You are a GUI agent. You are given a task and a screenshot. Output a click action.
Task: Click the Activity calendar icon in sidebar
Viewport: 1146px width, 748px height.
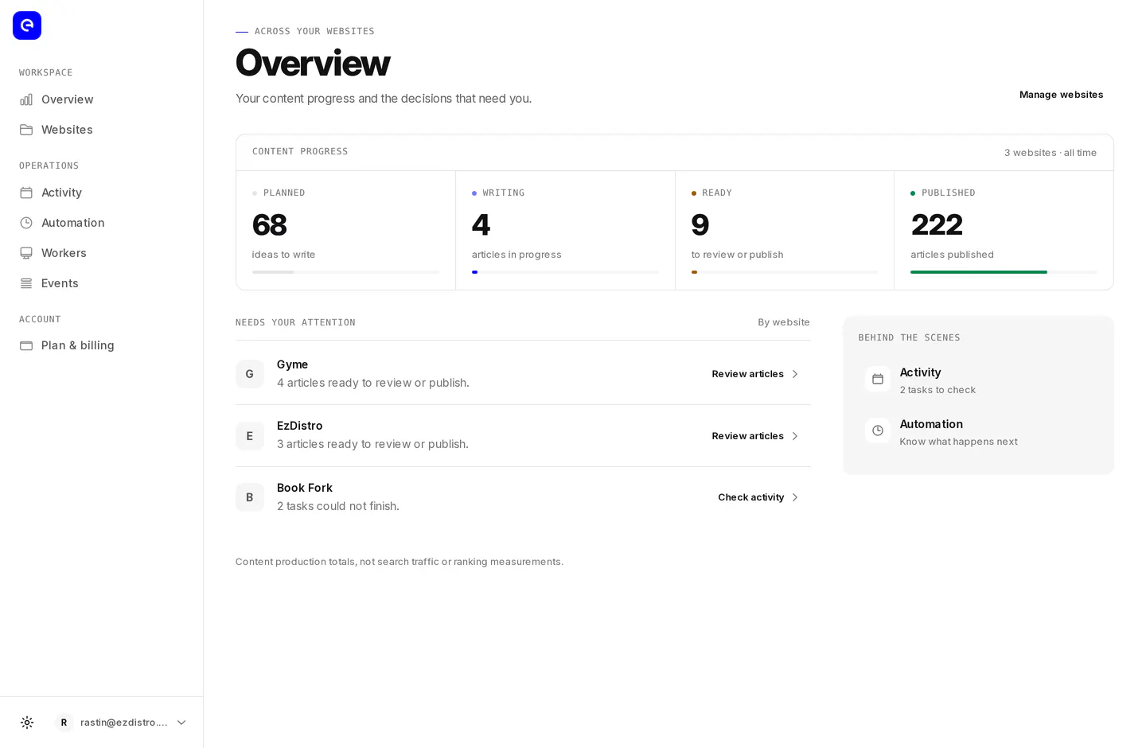coord(26,193)
